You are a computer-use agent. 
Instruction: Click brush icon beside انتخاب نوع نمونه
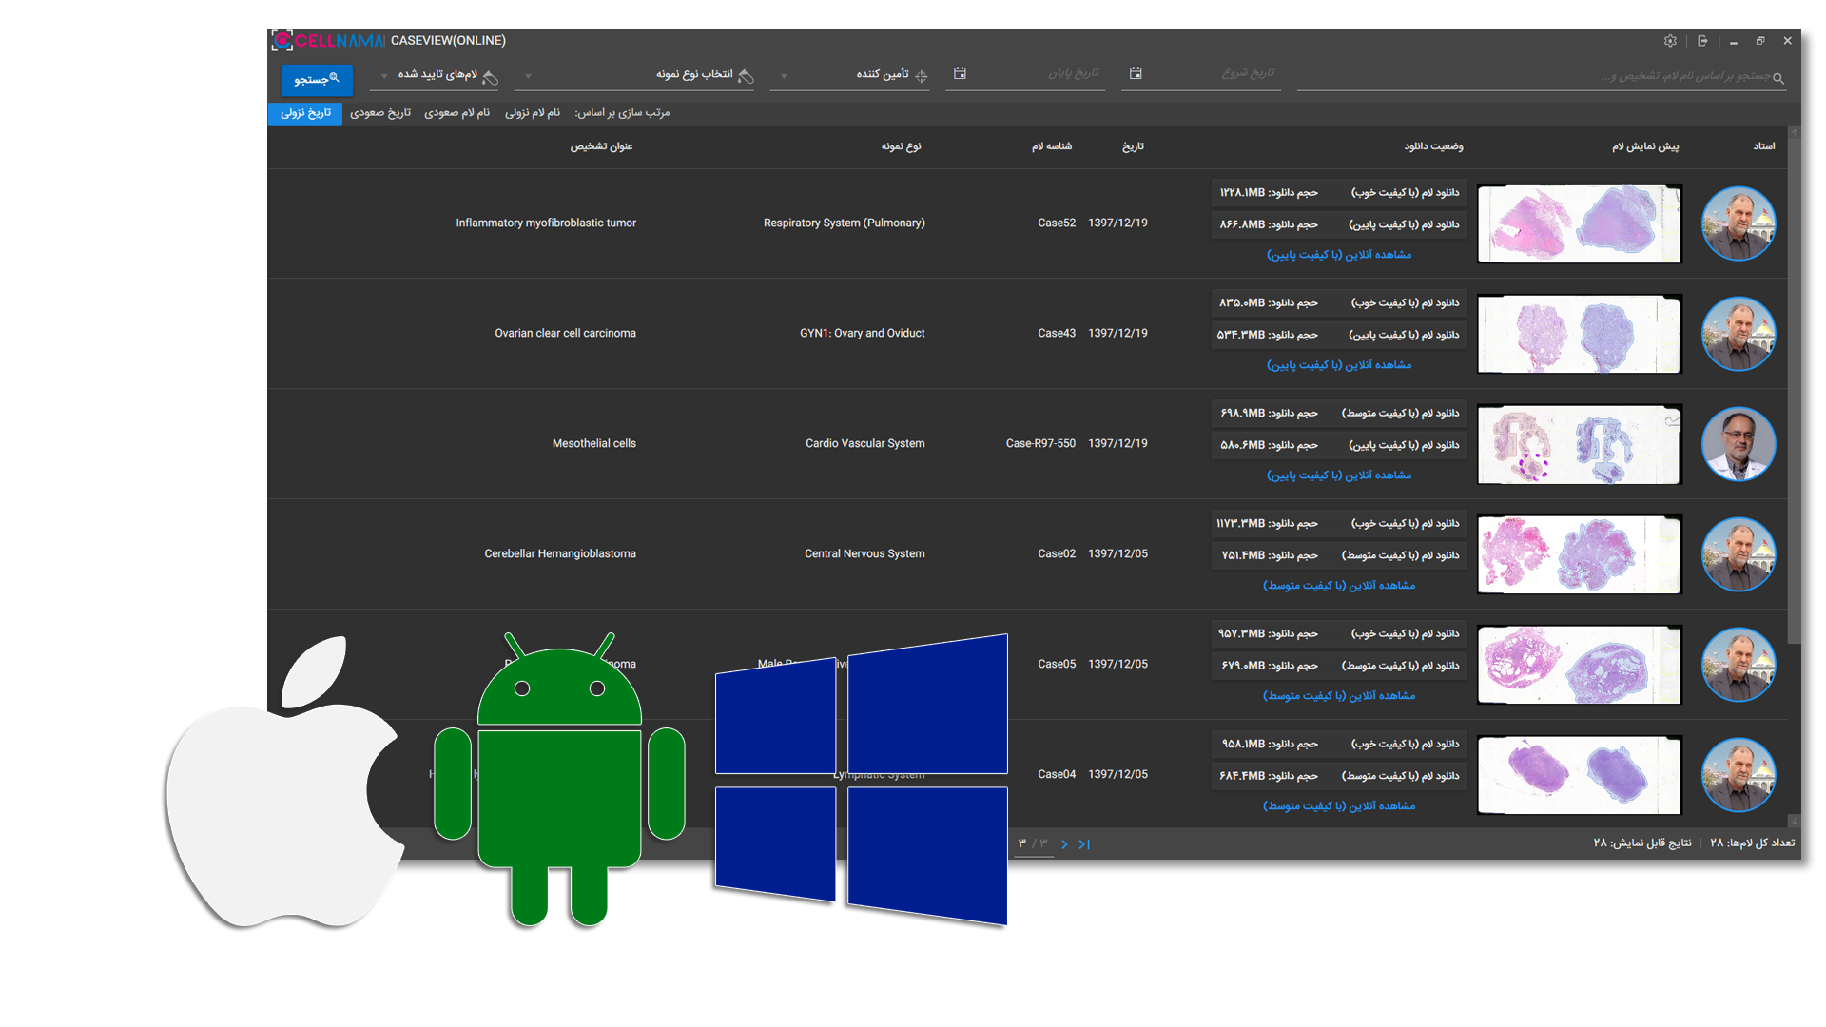pyautogui.click(x=746, y=76)
